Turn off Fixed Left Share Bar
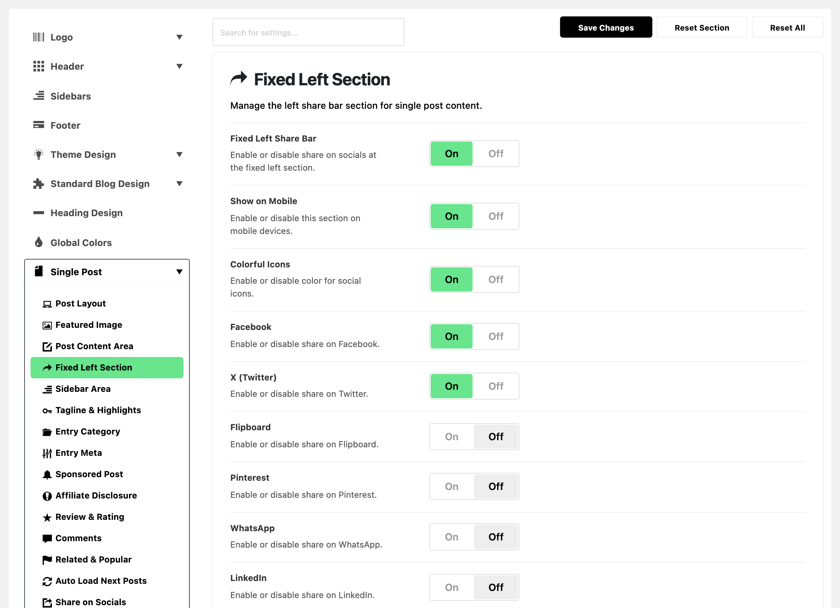This screenshot has height=608, width=840. click(x=496, y=153)
